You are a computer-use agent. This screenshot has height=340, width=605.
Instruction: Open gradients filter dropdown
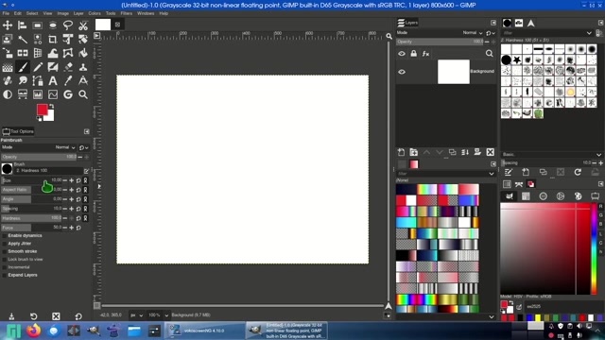(492, 174)
